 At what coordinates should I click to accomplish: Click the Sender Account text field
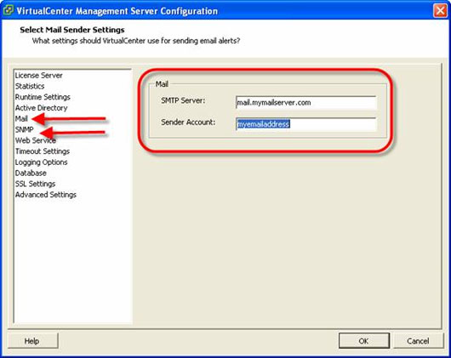[305, 124]
